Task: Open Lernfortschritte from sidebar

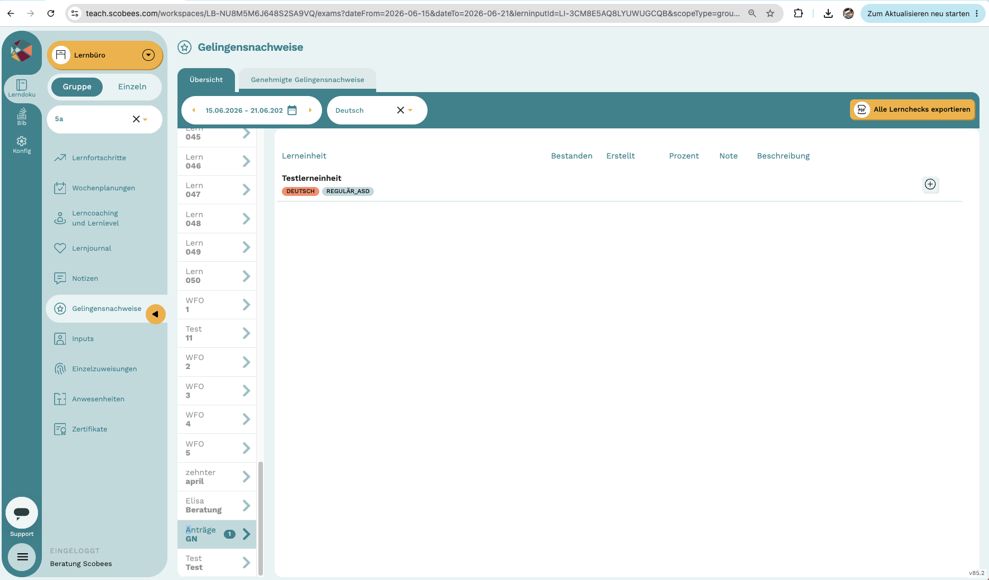Action: click(99, 158)
